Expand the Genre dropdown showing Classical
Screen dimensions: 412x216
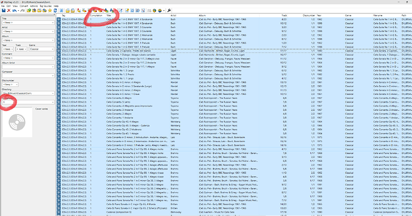(53, 49)
